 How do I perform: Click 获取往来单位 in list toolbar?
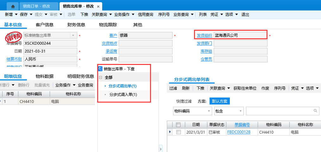point(245,88)
